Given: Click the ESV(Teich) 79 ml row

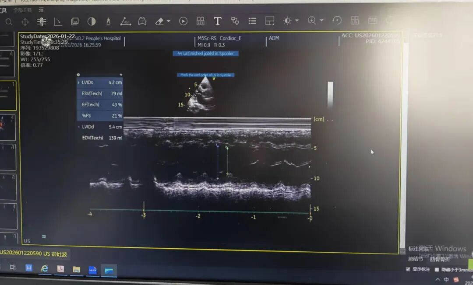Looking at the screenshot, I should click(100, 94).
